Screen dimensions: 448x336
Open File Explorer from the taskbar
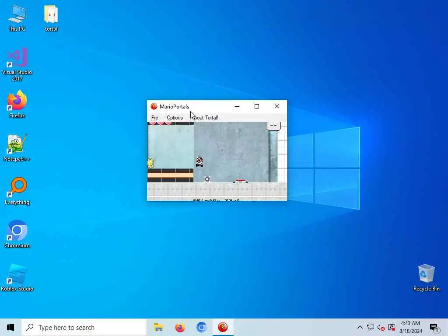(158, 327)
